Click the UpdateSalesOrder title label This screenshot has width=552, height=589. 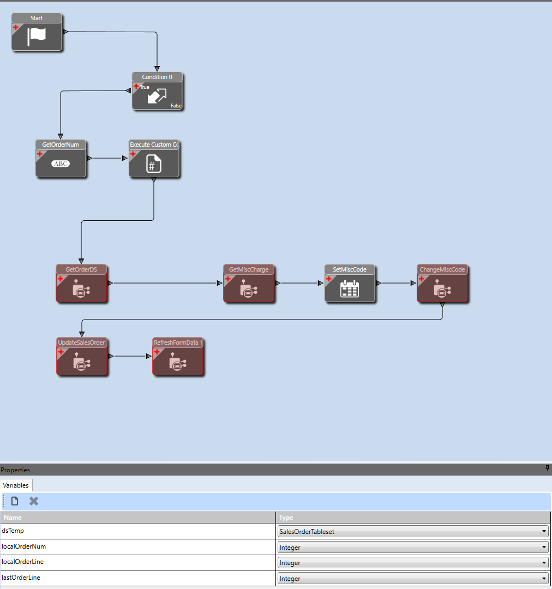tap(81, 343)
